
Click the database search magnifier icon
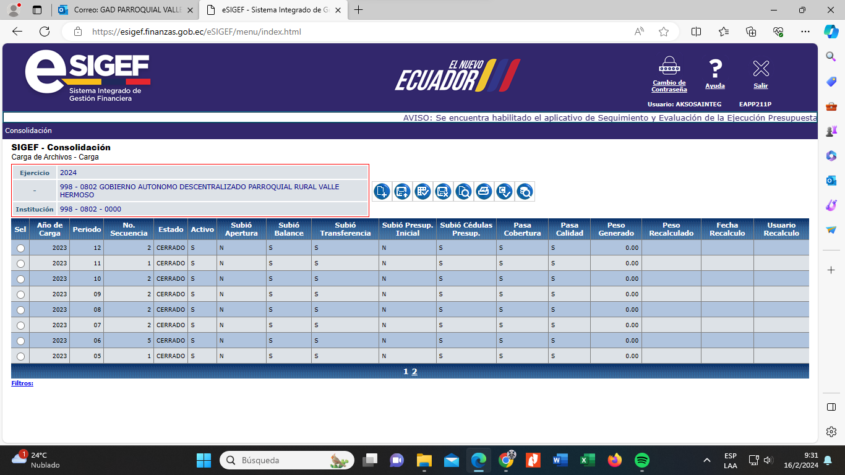coord(525,192)
